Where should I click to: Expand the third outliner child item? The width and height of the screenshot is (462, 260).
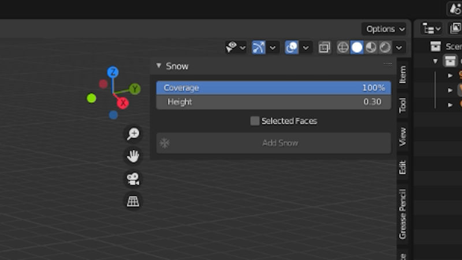[450, 105]
